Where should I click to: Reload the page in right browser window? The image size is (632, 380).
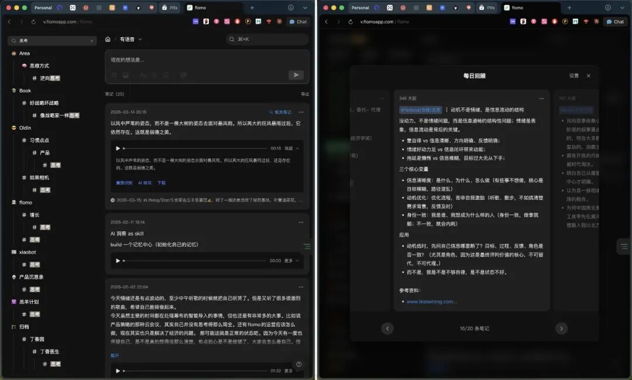click(x=351, y=22)
